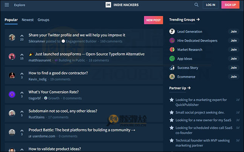View the 17 comments link
Viewport: 244px width, 152px height.
pyautogui.click(x=58, y=117)
